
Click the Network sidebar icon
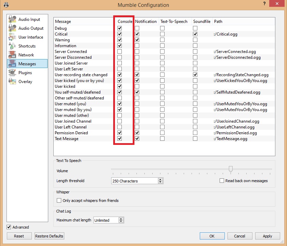coord(12,55)
